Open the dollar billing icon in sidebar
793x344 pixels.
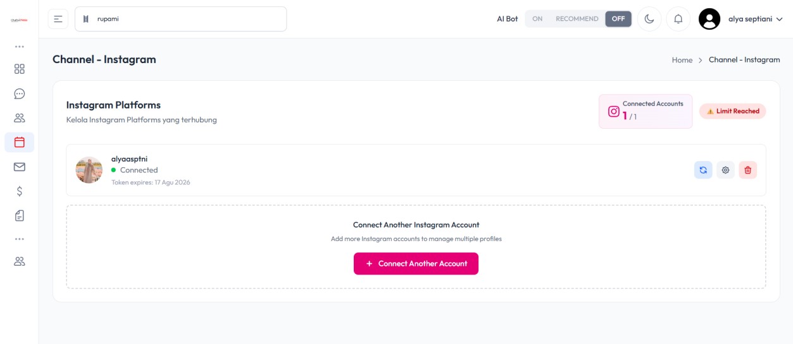tap(20, 191)
